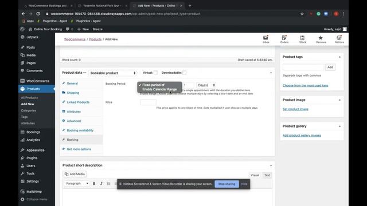Screen dimensions: 367x206
Task: Click the WordPress logo in admin bar
Action: [x=22, y=29]
